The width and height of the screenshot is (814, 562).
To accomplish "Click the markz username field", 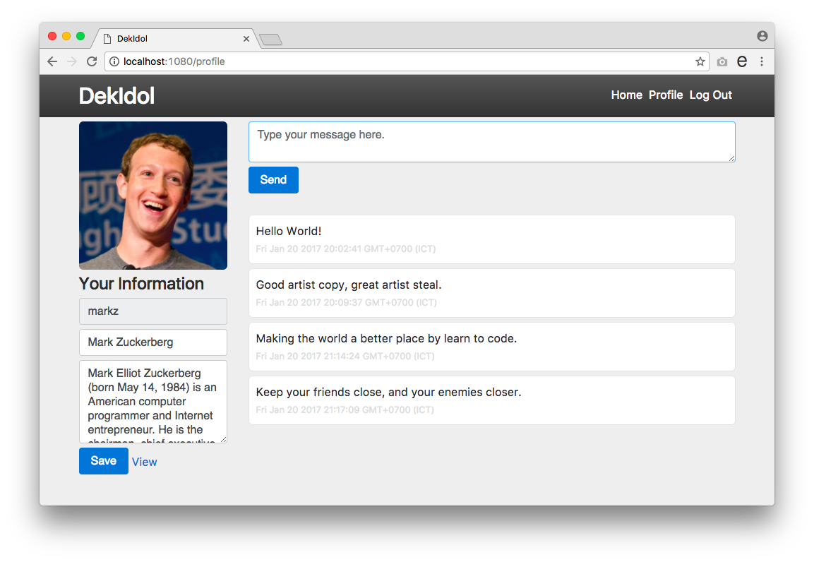I will [153, 311].
